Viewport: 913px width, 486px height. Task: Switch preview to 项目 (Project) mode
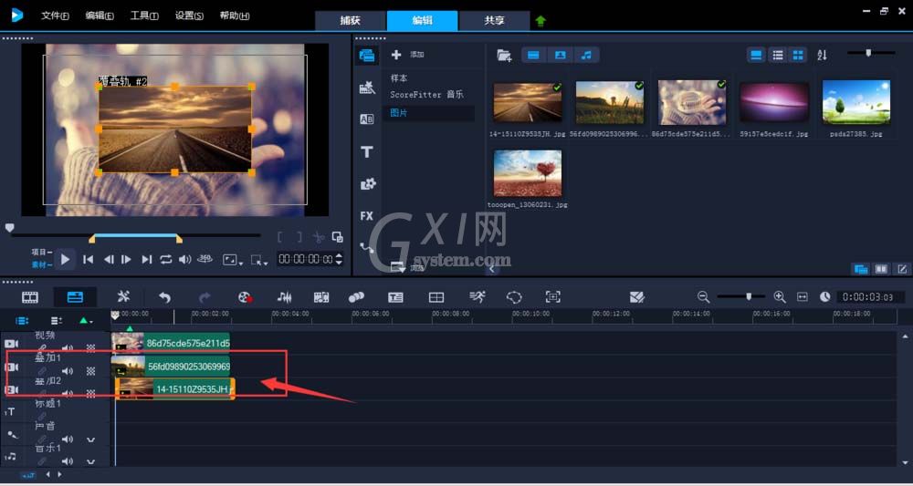(41, 253)
